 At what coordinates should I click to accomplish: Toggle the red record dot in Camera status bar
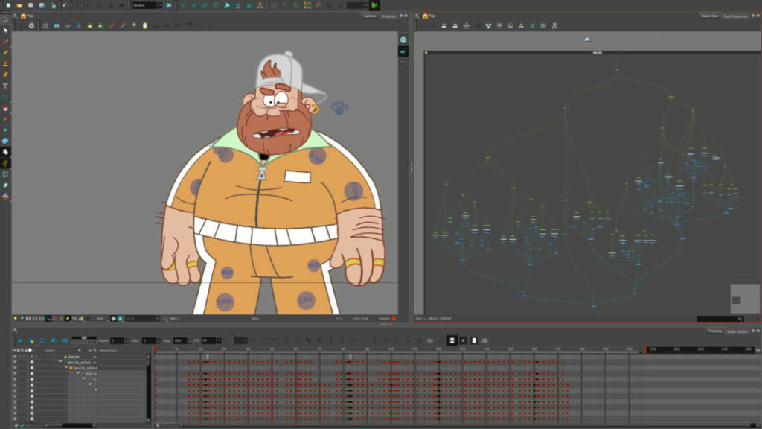pos(394,319)
